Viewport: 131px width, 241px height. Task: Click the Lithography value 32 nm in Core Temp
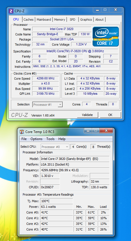pyautogui.click(x=100, y=181)
